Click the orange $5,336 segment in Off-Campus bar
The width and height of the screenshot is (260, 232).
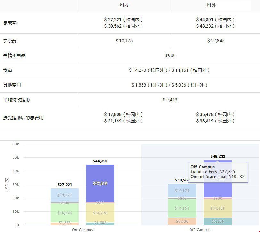point(182,221)
